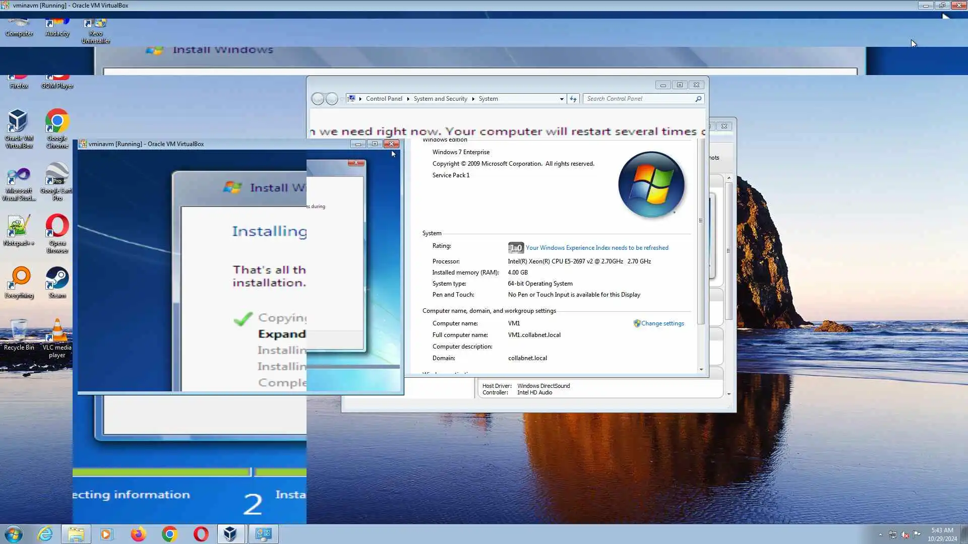The height and width of the screenshot is (544, 968).
Task: Select Control Panel breadcrumb item
Action: tap(384, 99)
